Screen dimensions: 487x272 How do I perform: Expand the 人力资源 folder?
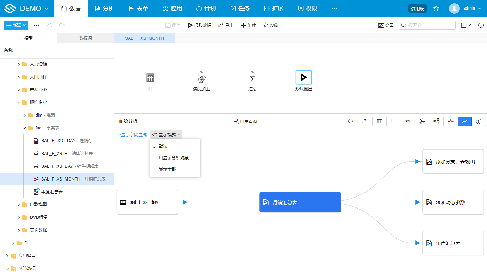coord(19,64)
